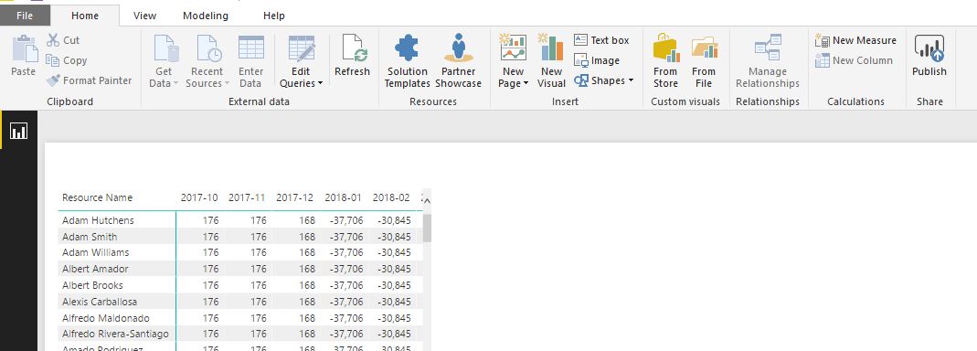Select the Alfredo Rivera-Santiago row name

tap(115, 334)
